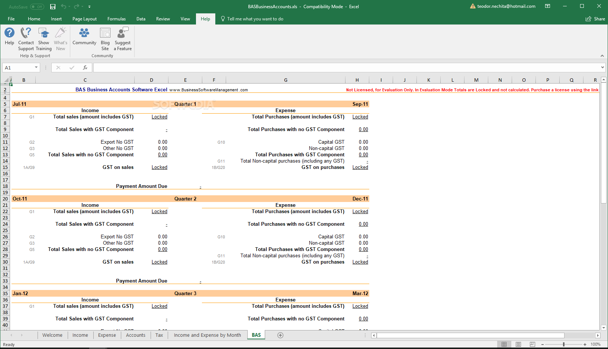Switch to the Review ribbon tab

click(x=163, y=19)
